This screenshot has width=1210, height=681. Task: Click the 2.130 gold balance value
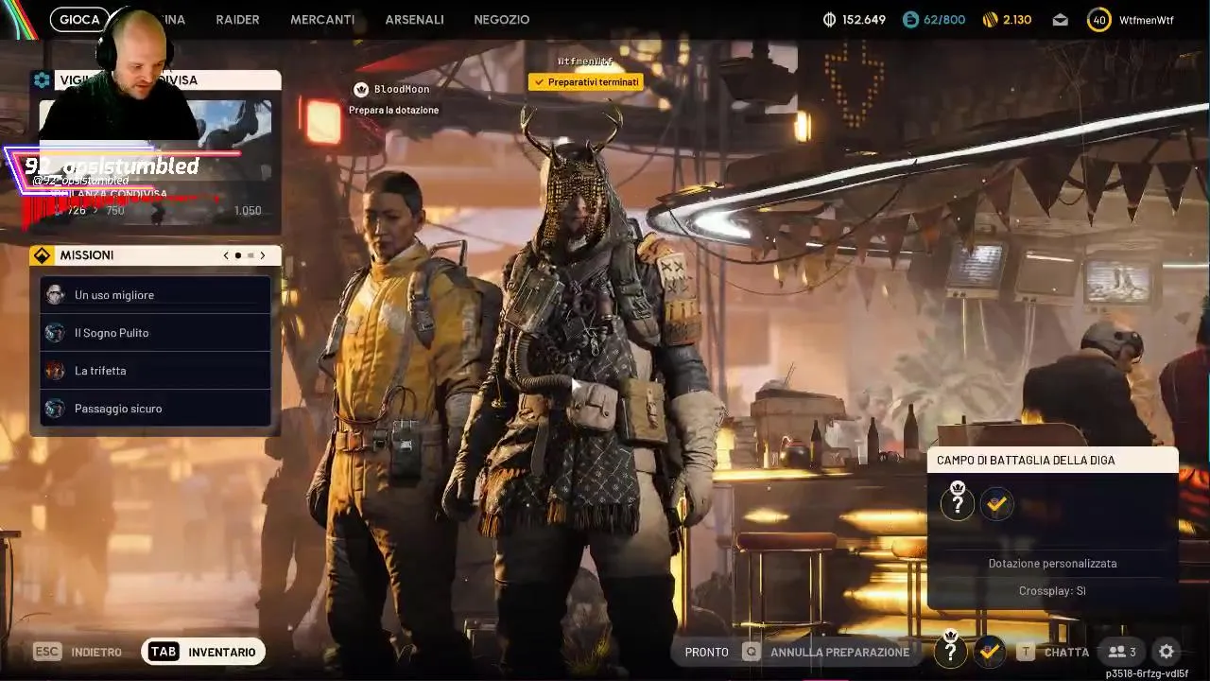click(x=1017, y=19)
